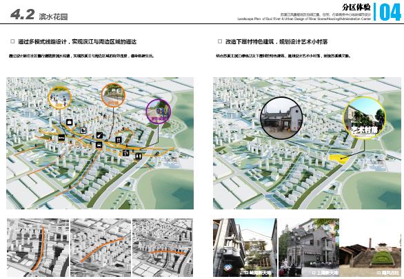Viewport: 404px width, 279px height.
Task: Click the square bullet before the left heading
Action: point(12,41)
